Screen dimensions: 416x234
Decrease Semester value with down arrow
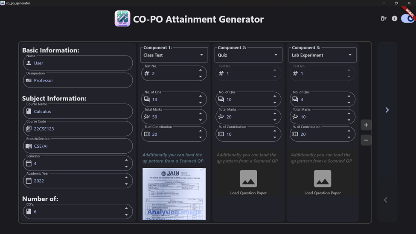(x=126, y=167)
